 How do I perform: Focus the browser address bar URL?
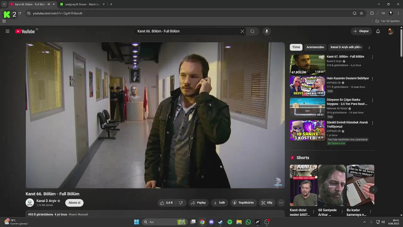(x=58, y=13)
